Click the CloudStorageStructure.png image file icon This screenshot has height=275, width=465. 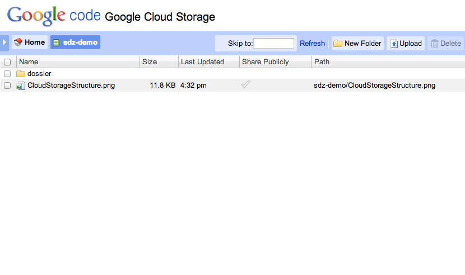tap(21, 86)
